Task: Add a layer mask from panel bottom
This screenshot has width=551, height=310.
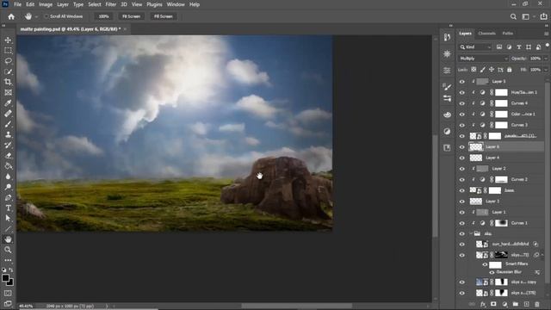Action: click(x=493, y=304)
